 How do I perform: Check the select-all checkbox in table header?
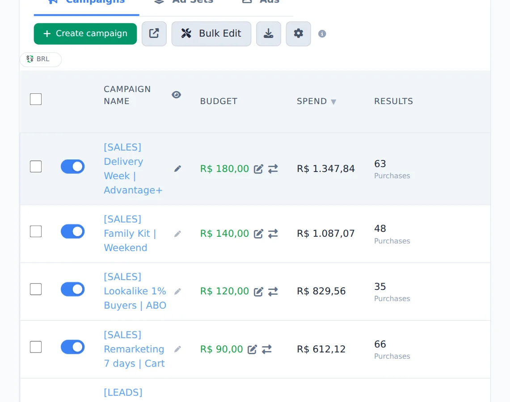(36, 99)
